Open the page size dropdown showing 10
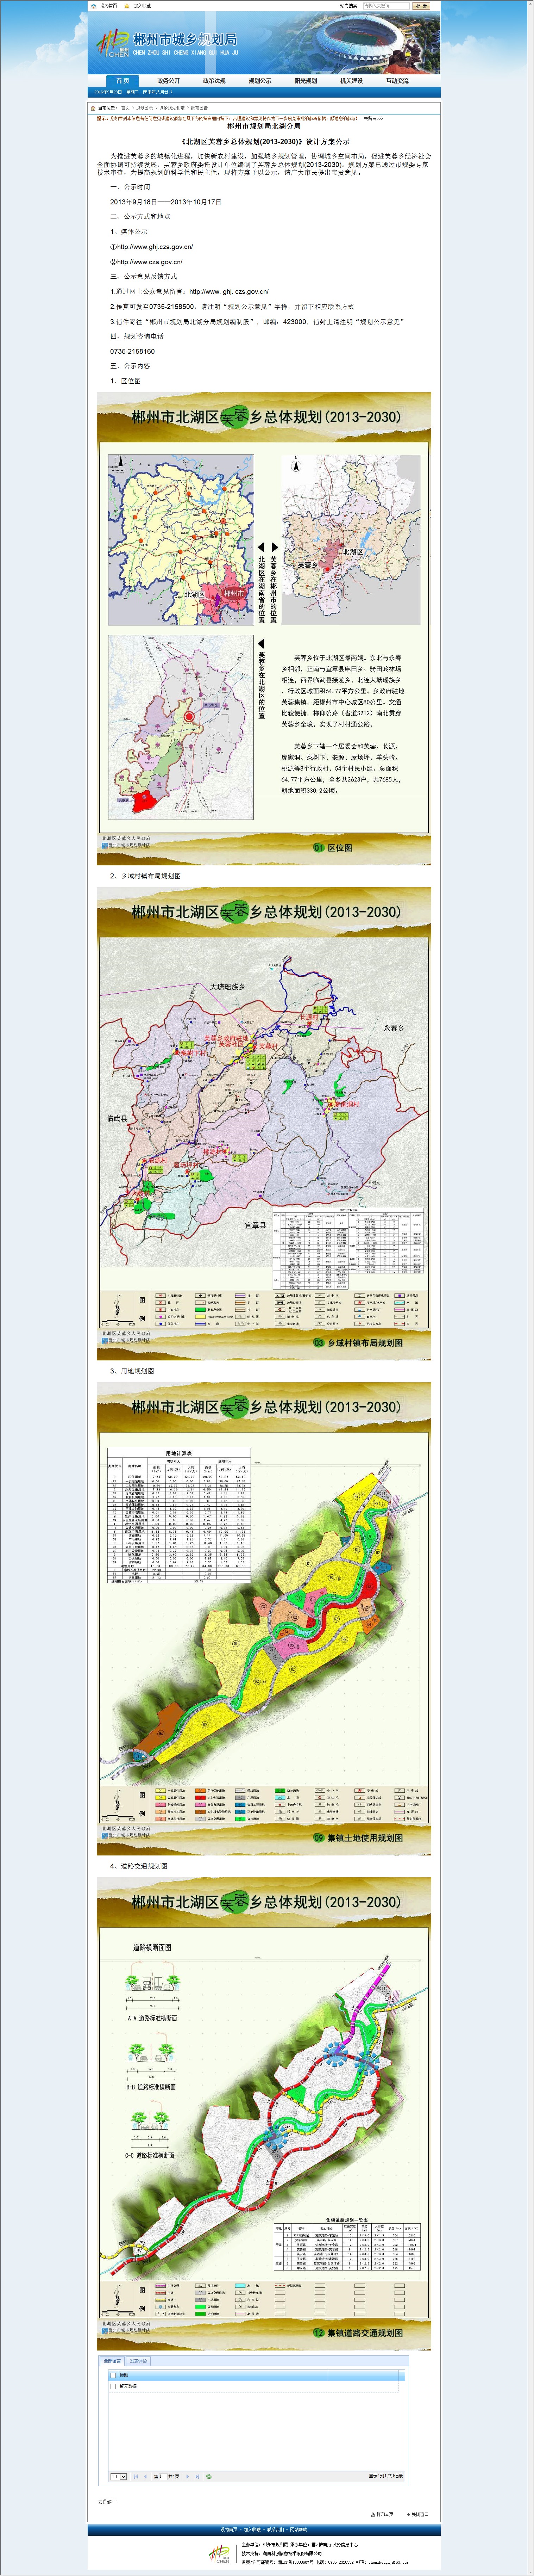The image size is (534, 2576). tap(119, 2477)
